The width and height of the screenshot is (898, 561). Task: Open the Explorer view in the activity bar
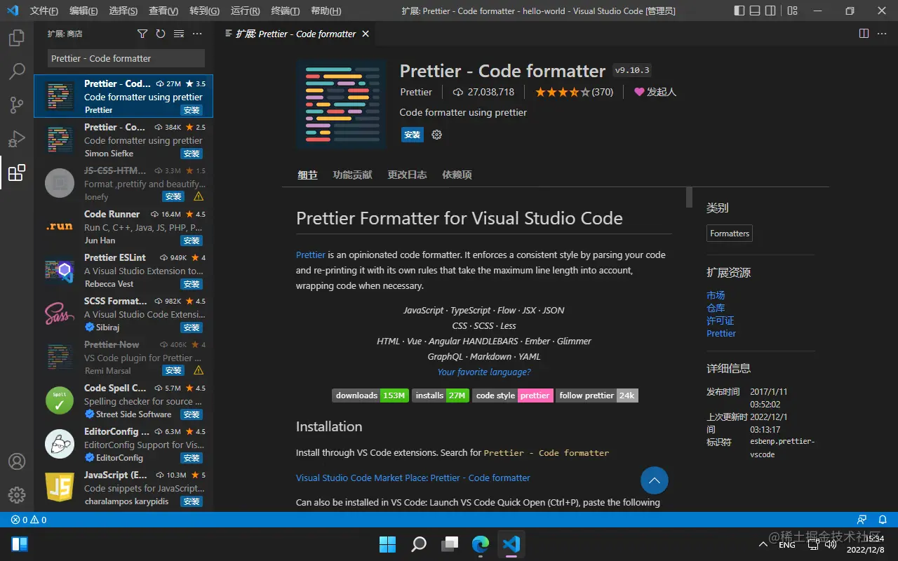pos(17,39)
